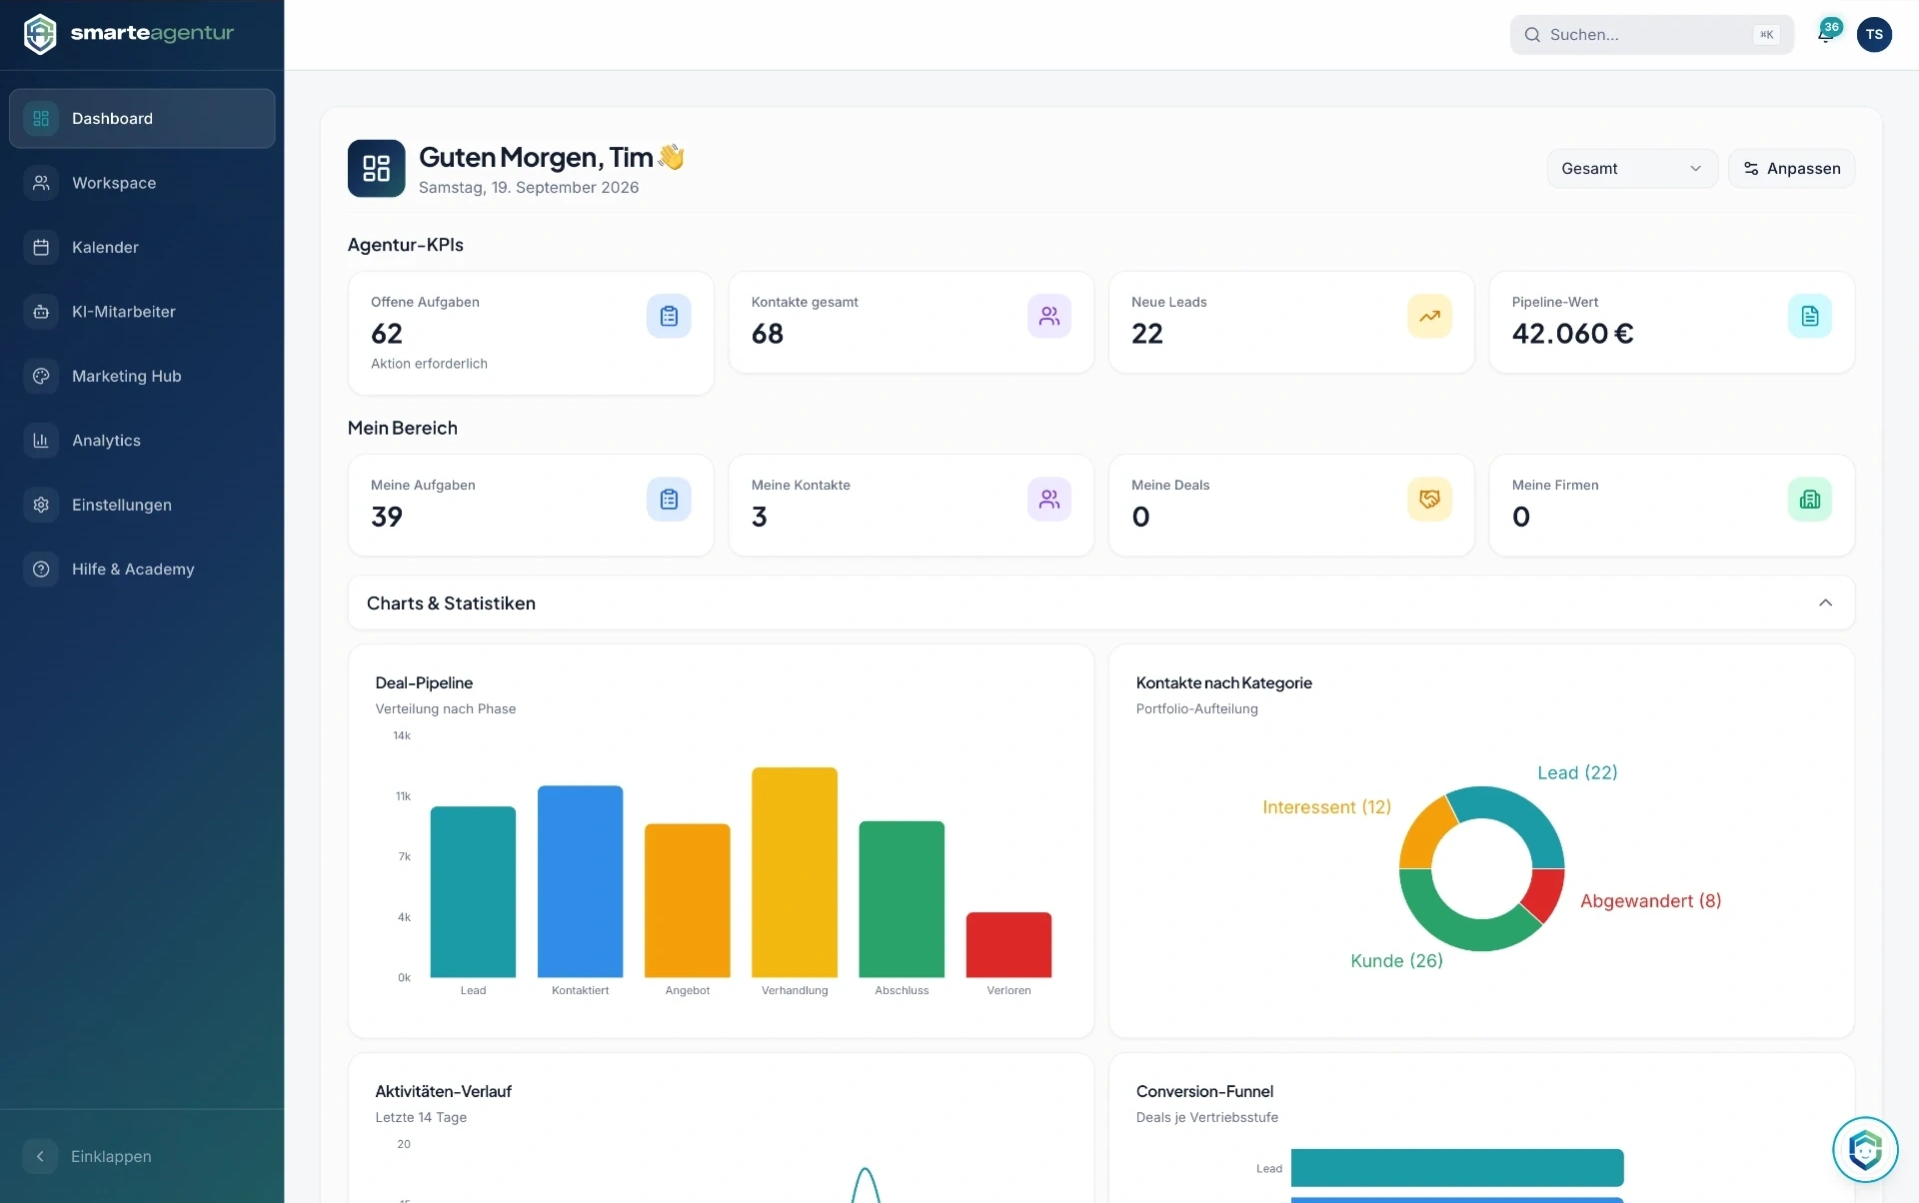
Task: Click the teal Lead bar in Conversion-Funnel
Action: 1457,1167
